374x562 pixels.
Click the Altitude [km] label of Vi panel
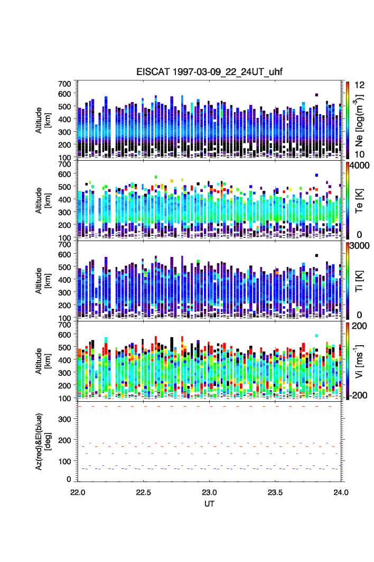[x=43, y=361]
